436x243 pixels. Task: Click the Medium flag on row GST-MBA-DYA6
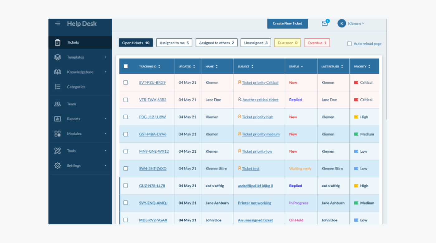(x=356, y=134)
